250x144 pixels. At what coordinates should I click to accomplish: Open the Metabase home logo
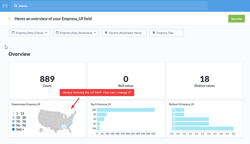[x=5, y=6]
